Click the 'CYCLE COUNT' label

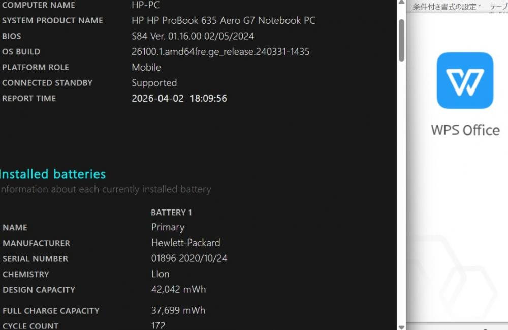pyautogui.click(x=30, y=326)
